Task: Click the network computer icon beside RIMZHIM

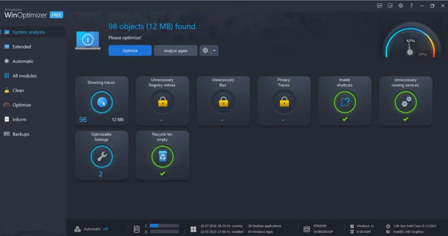Action: point(307,229)
